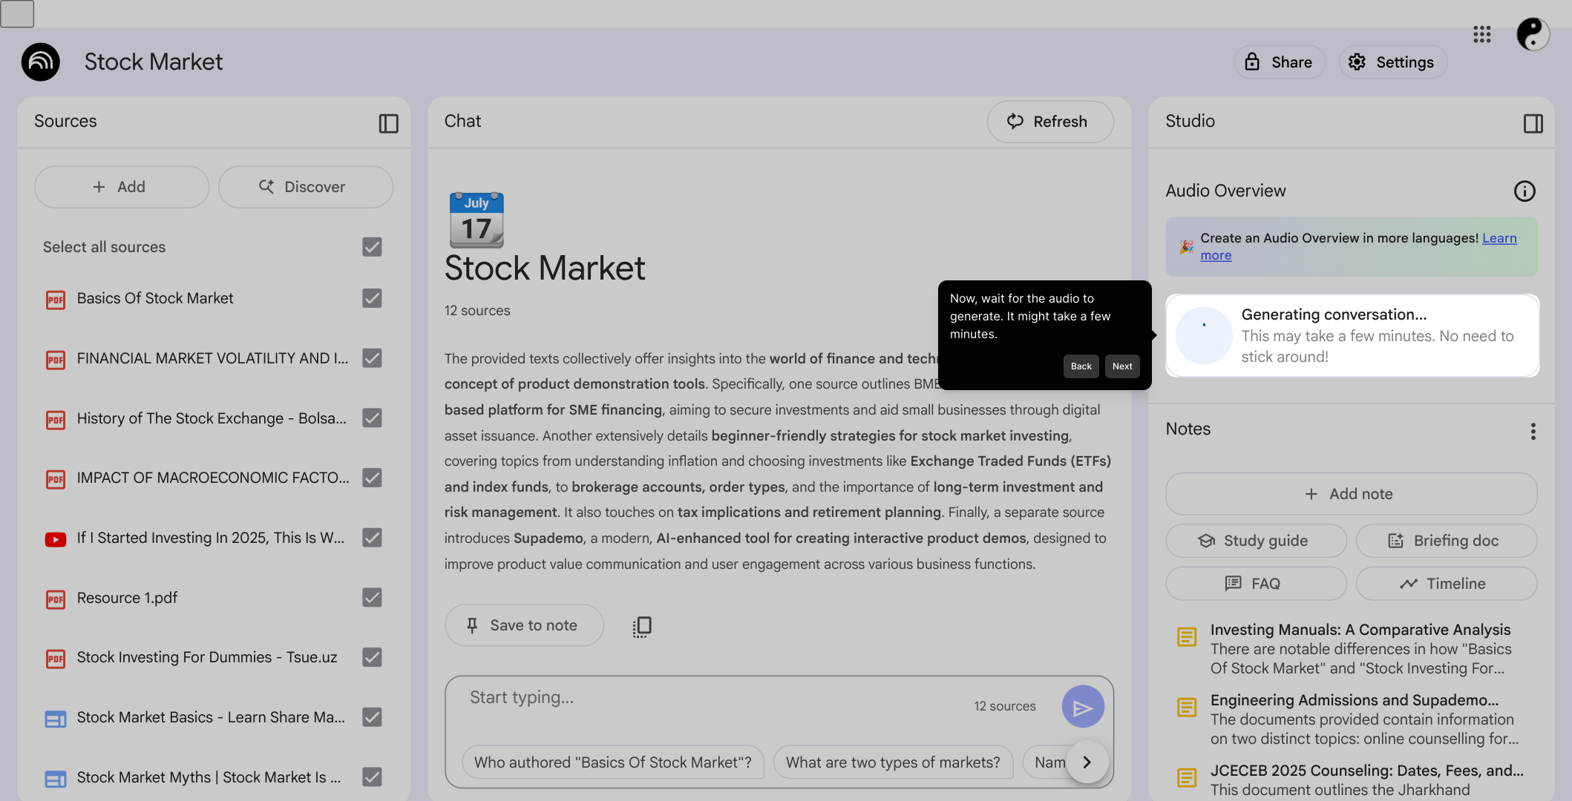The height and width of the screenshot is (801, 1572).
Task: Refresh the chat
Action: tap(1049, 122)
